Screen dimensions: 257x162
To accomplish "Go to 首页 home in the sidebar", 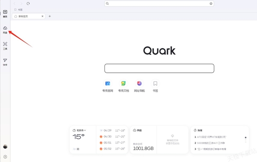I will pos(5,14).
